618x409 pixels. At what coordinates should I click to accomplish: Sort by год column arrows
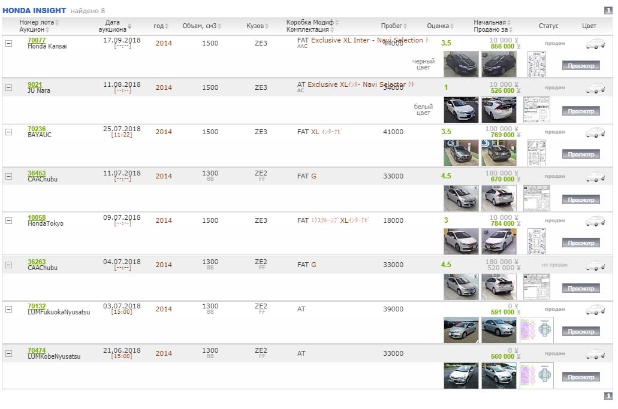pos(167,26)
